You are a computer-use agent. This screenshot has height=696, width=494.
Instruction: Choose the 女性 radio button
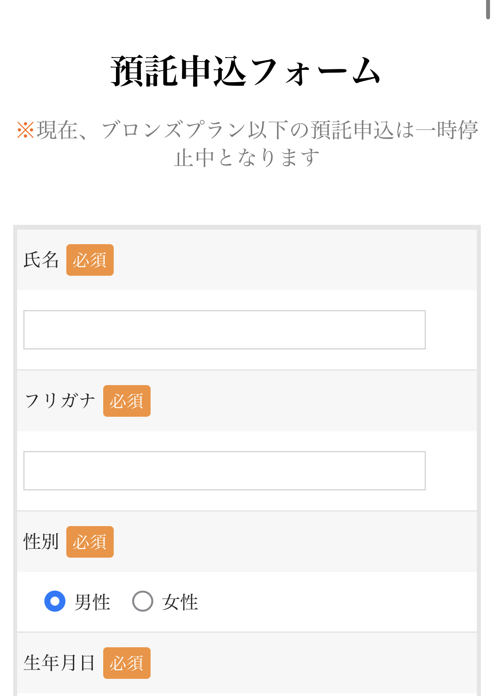pyautogui.click(x=143, y=601)
